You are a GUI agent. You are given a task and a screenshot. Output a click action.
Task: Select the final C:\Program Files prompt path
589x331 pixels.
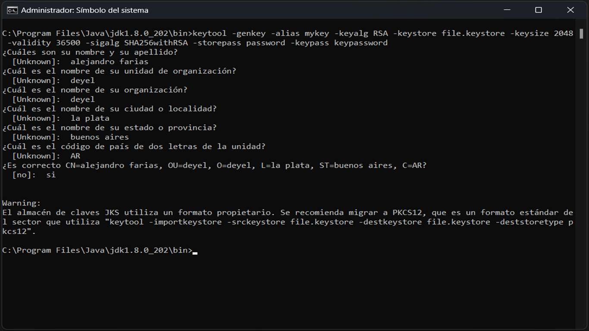click(x=95, y=250)
